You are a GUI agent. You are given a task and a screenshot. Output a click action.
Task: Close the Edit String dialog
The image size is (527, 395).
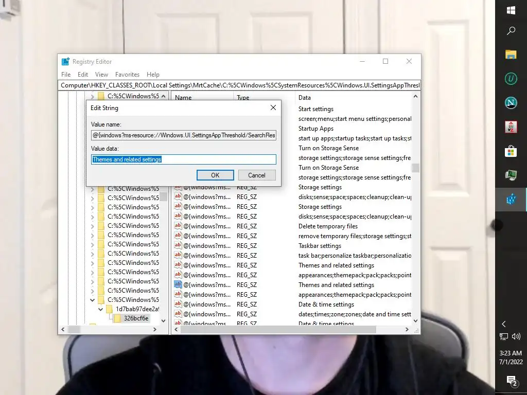click(x=273, y=107)
